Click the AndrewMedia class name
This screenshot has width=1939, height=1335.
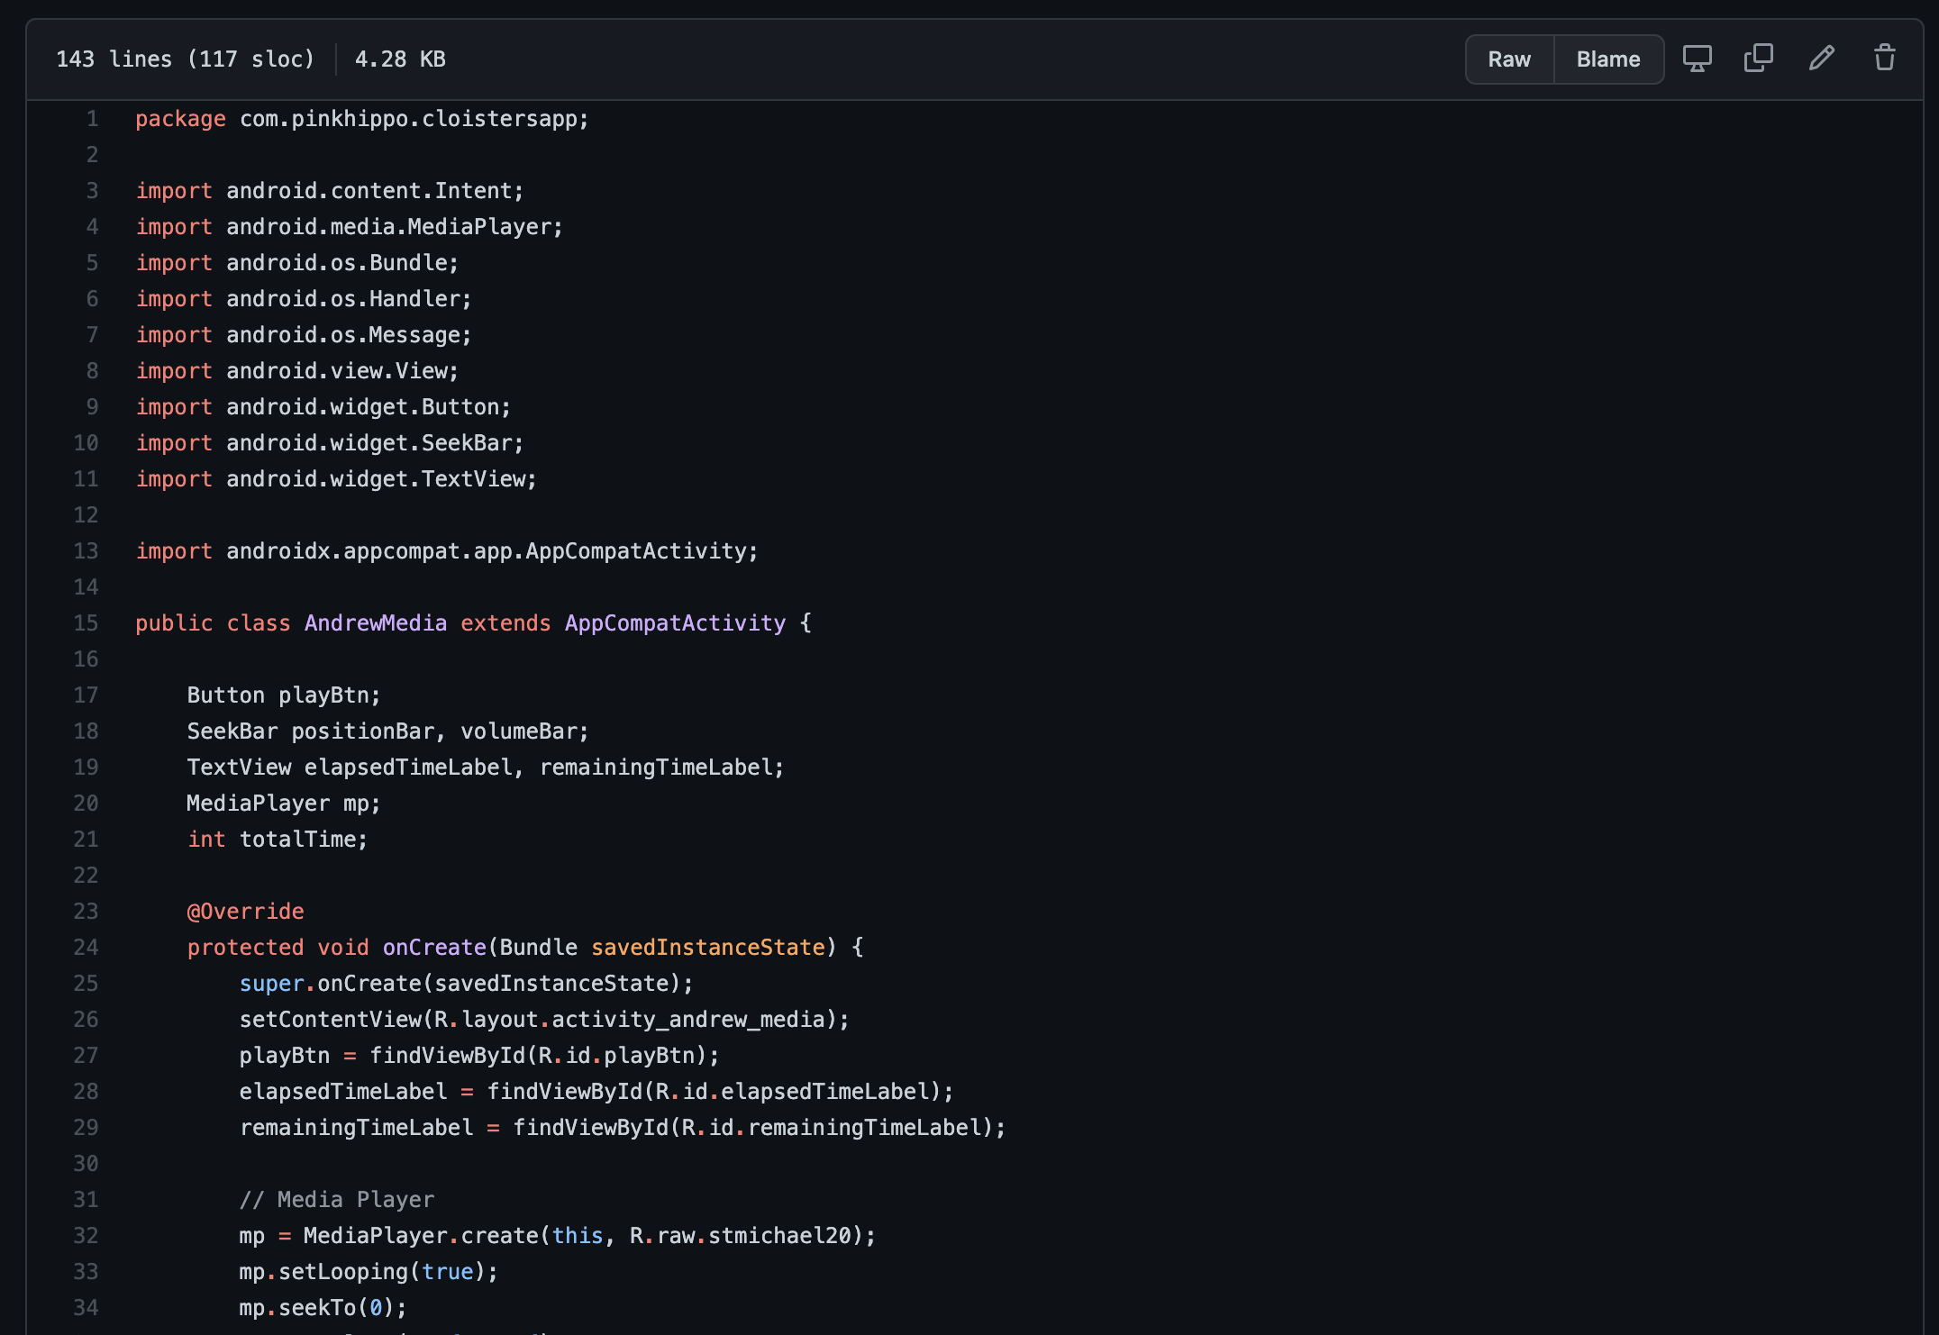point(376,623)
